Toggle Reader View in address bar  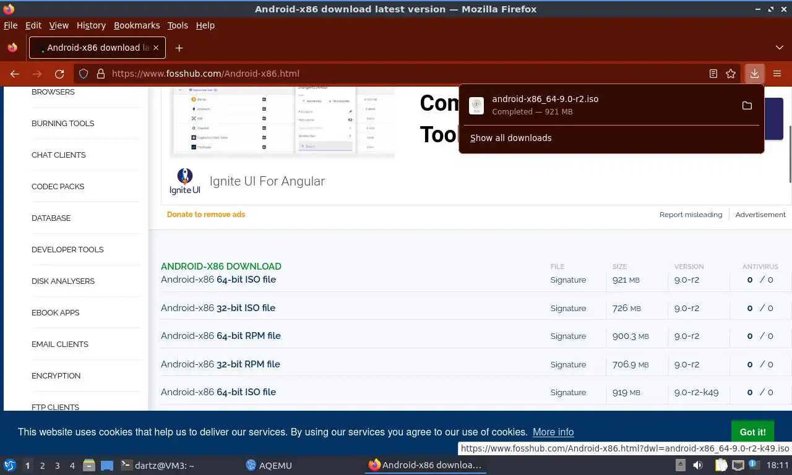click(713, 74)
